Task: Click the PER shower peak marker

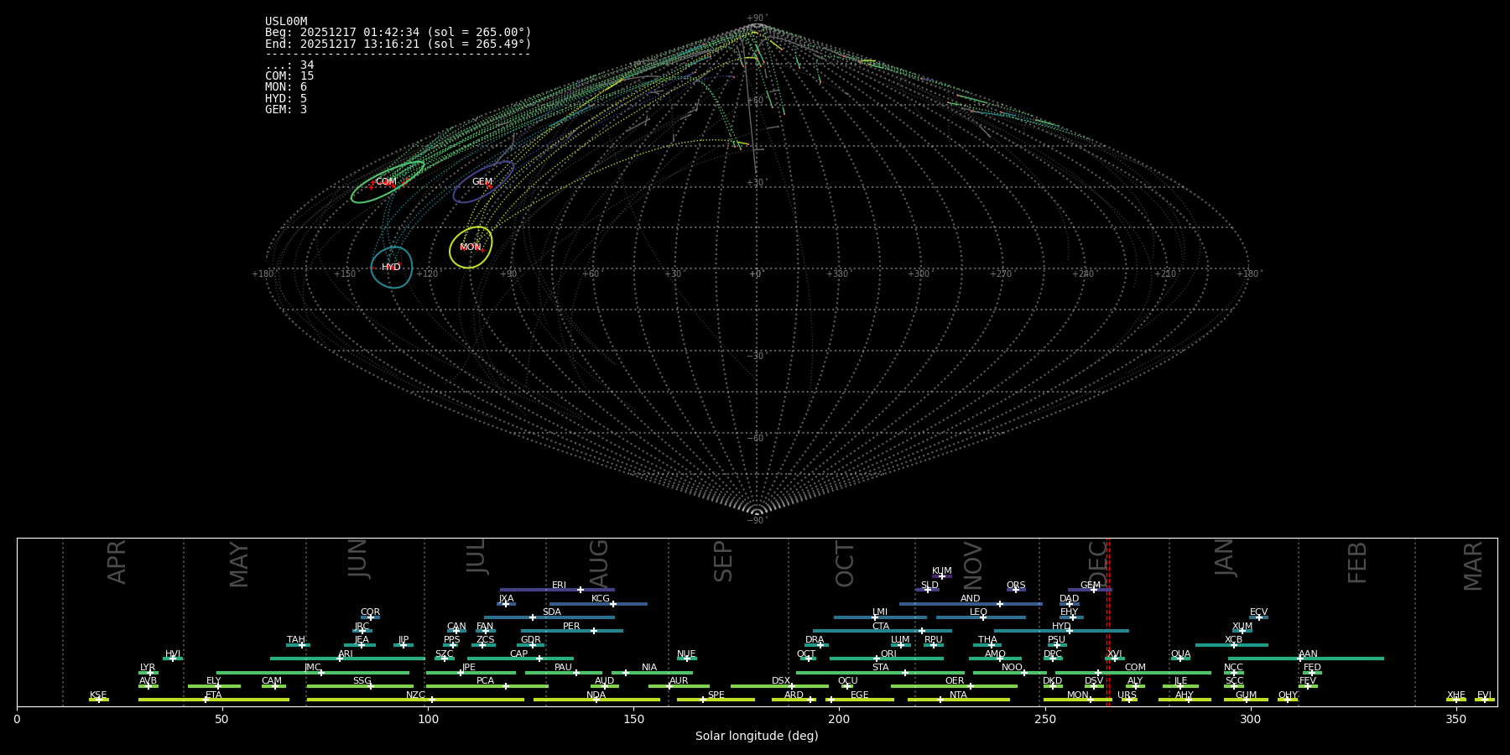Action: tap(594, 631)
